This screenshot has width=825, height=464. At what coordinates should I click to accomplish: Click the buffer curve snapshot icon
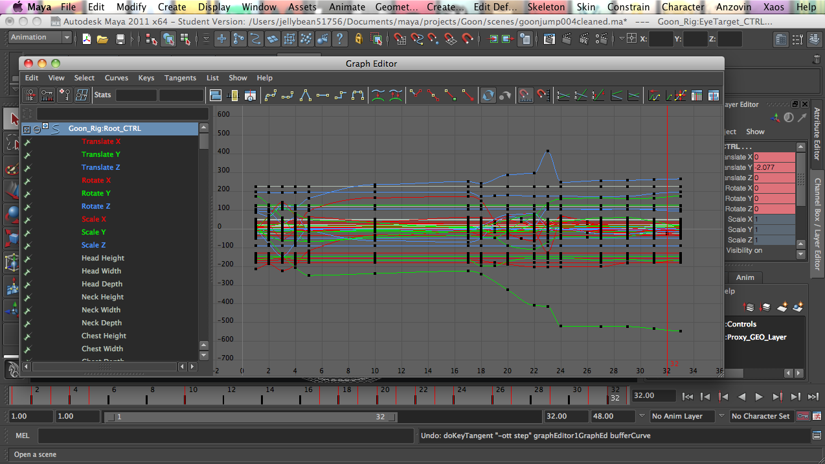[x=378, y=95]
